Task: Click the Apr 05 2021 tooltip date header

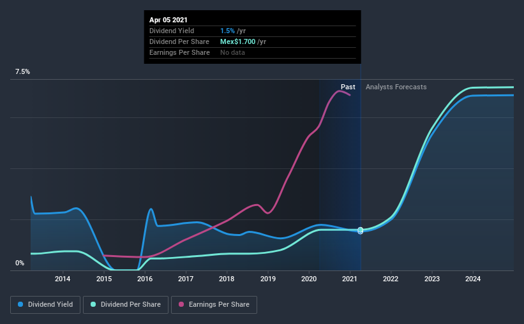Action: (168, 20)
